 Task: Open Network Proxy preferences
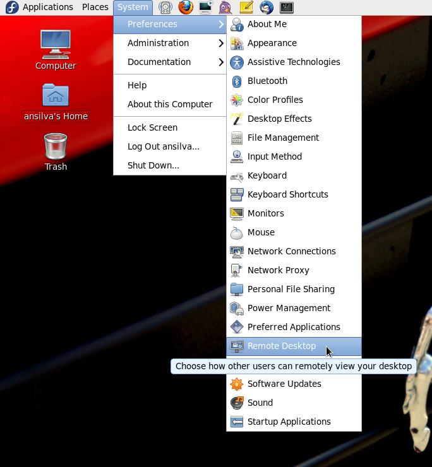click(x=278, y=270)
